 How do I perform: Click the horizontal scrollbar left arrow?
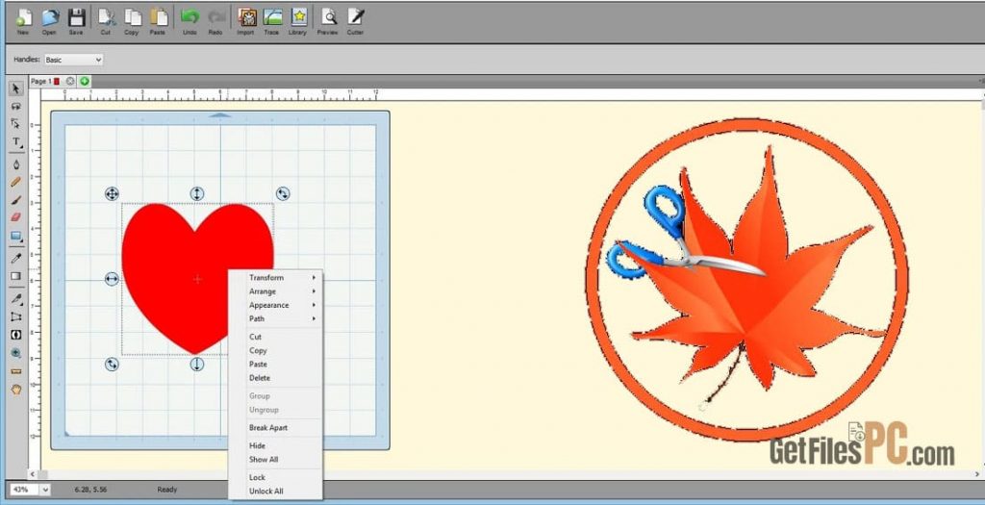point(34,473)
